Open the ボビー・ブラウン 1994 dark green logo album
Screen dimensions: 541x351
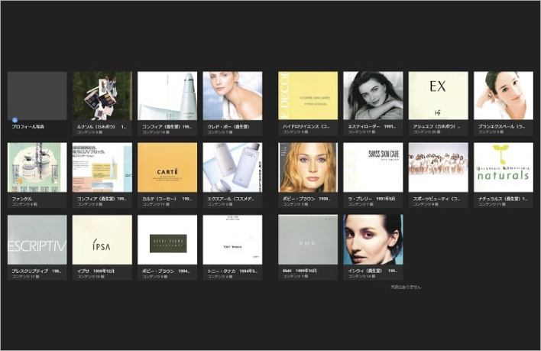point(167,240)
